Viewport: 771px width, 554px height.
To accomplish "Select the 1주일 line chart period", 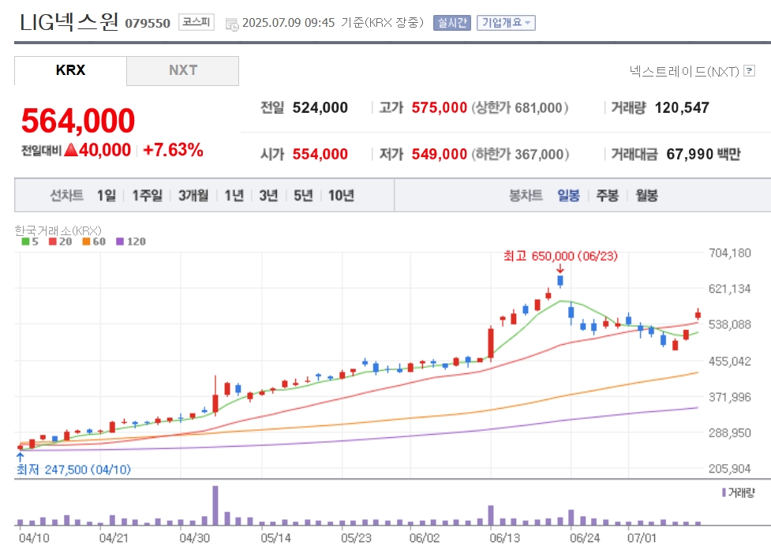I will 147,196.
